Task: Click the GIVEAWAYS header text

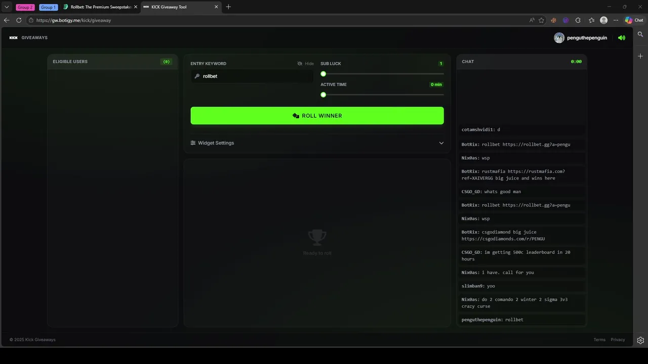Action: click(34, 38)
